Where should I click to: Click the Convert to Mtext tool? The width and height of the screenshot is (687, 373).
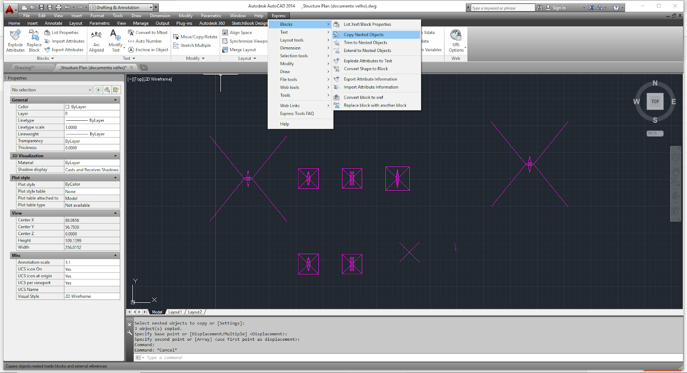pos(148,33)
